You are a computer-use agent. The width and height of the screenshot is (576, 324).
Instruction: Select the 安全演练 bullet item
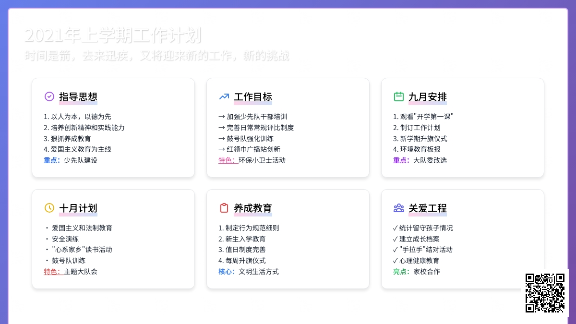tap(65, 239)
